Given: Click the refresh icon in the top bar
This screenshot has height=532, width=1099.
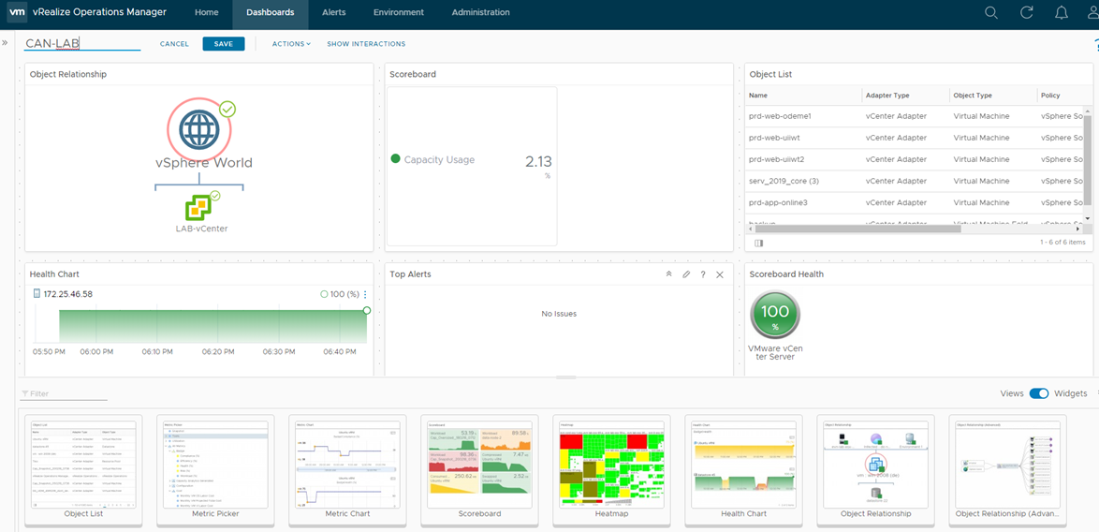Looking at the screenshot, I should (1027, 12).
